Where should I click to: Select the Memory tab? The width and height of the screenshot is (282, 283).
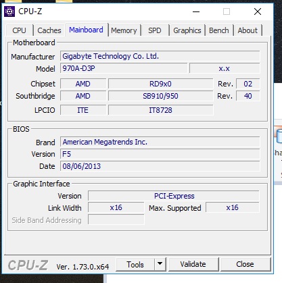tap(124, 30)
